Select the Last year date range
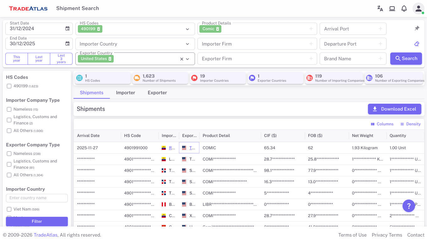This screenshot has width=427, height=241. coord(39,59)
